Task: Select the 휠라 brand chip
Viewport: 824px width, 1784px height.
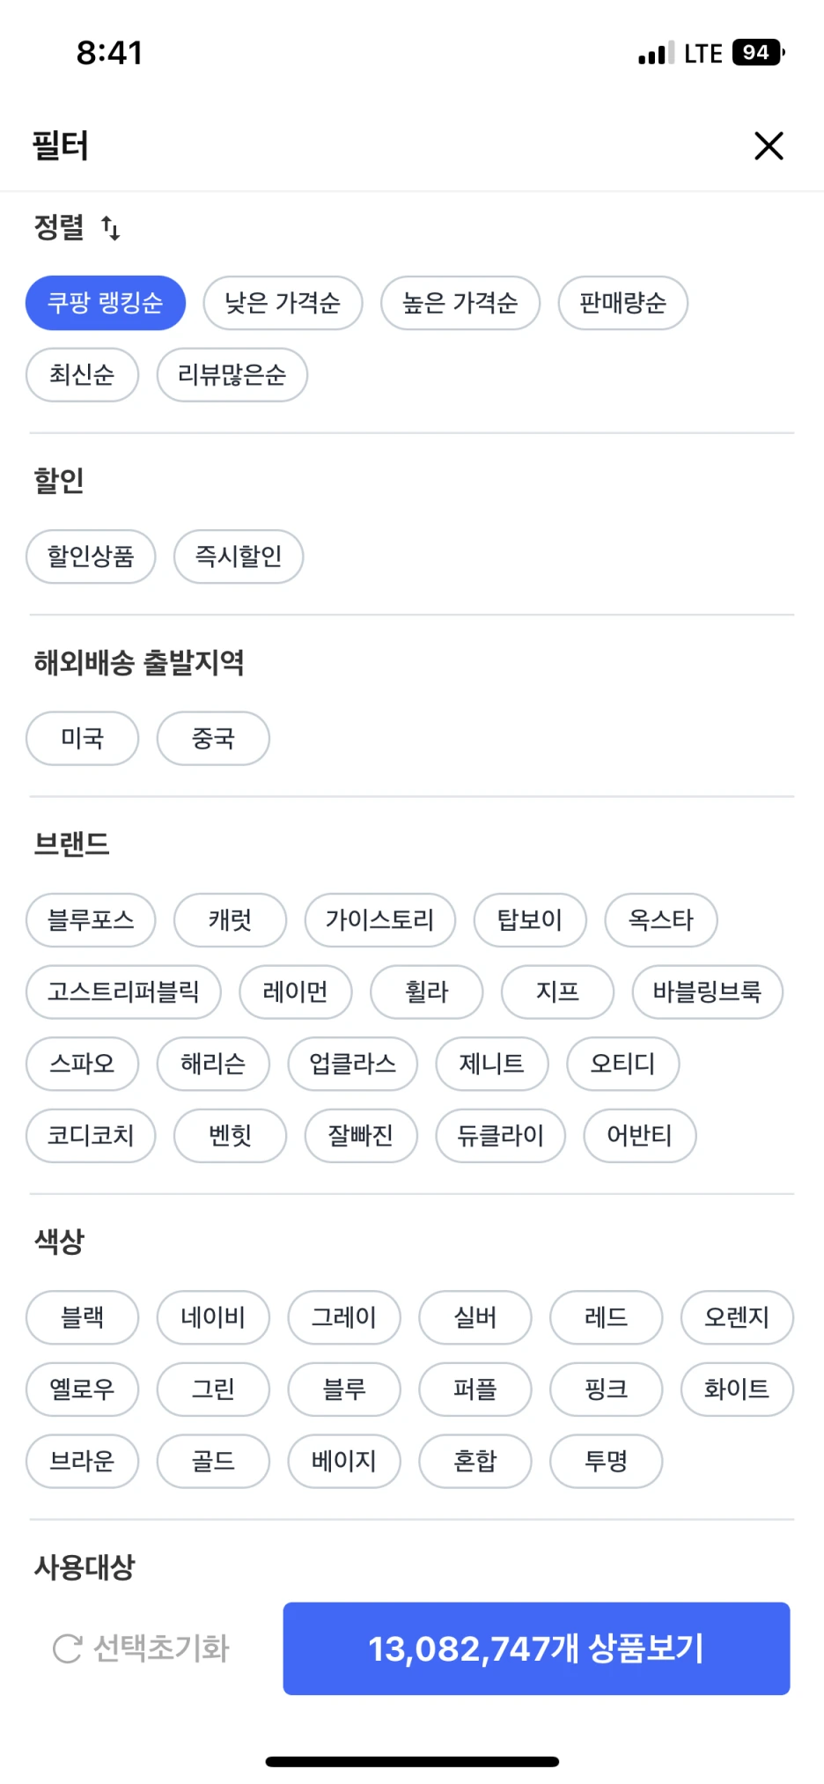Action: pos(426,992)
